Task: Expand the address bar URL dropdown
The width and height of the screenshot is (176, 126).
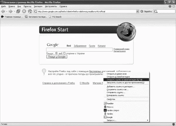Action: [x=137, y=11]
